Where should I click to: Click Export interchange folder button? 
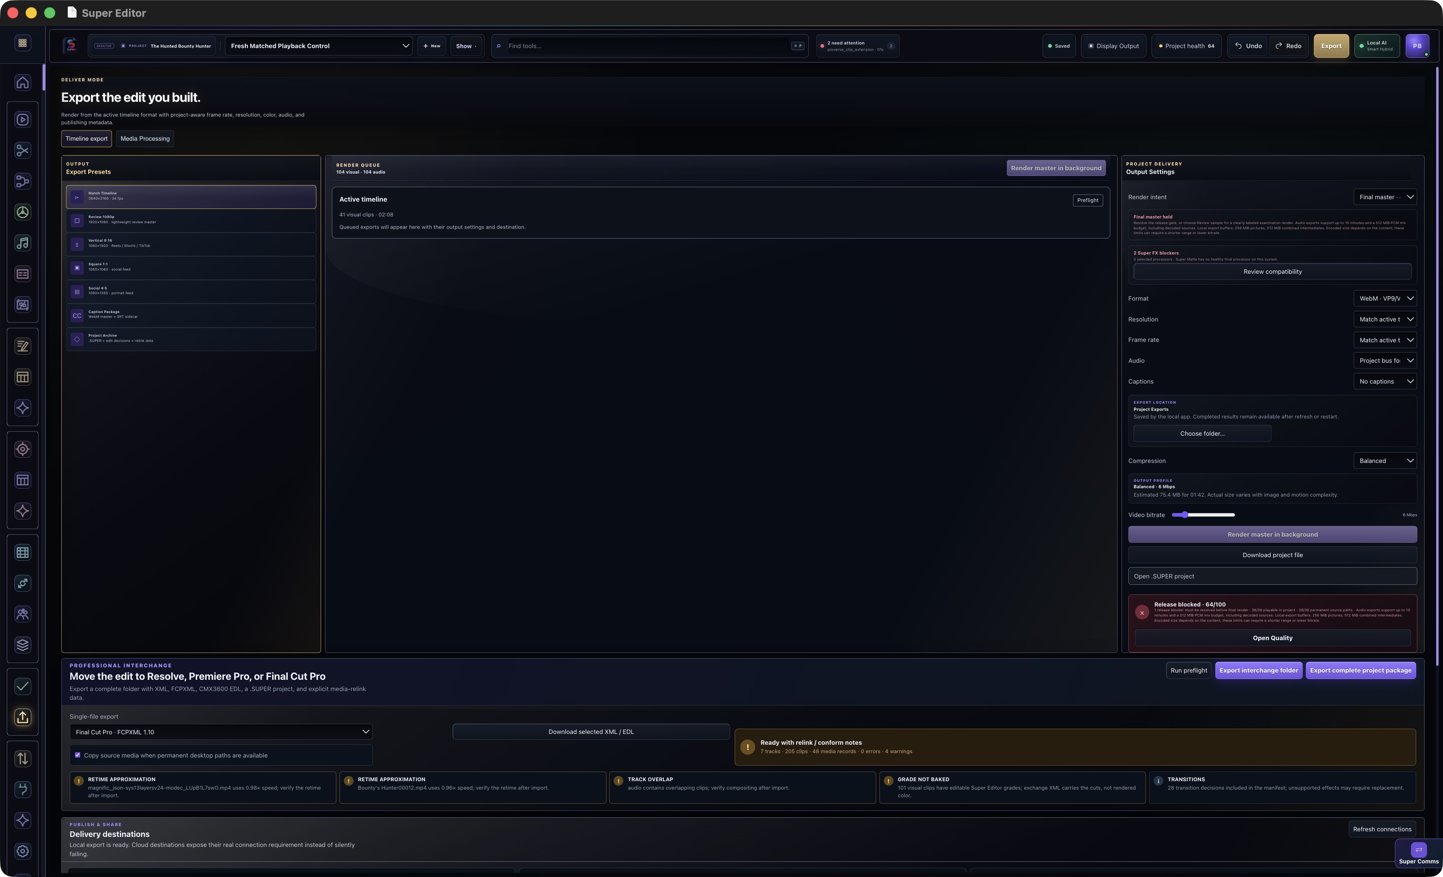(x=1259, y=670)
